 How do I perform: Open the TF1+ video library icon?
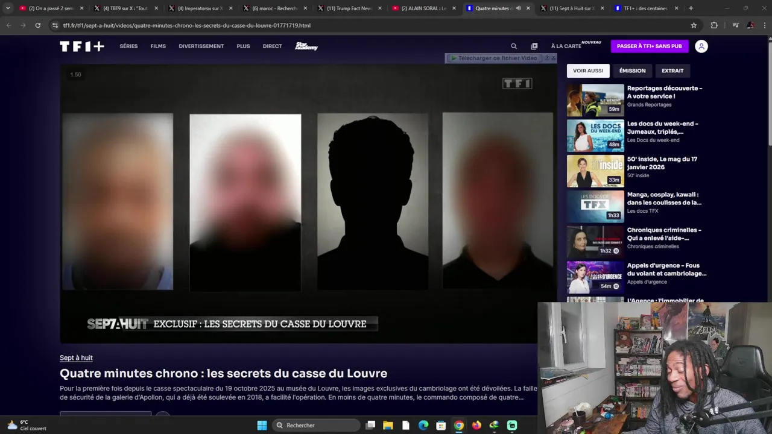534,46
